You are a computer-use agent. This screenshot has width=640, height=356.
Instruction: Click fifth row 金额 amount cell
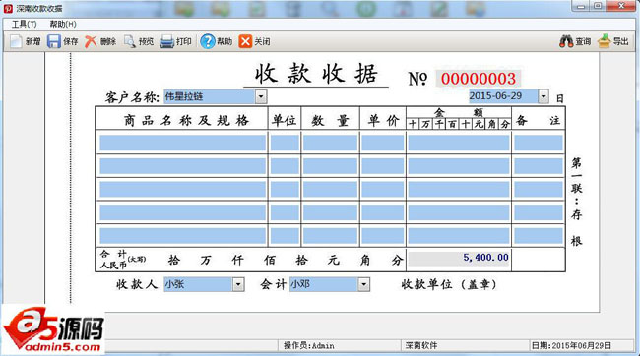(x=459, y=236)
